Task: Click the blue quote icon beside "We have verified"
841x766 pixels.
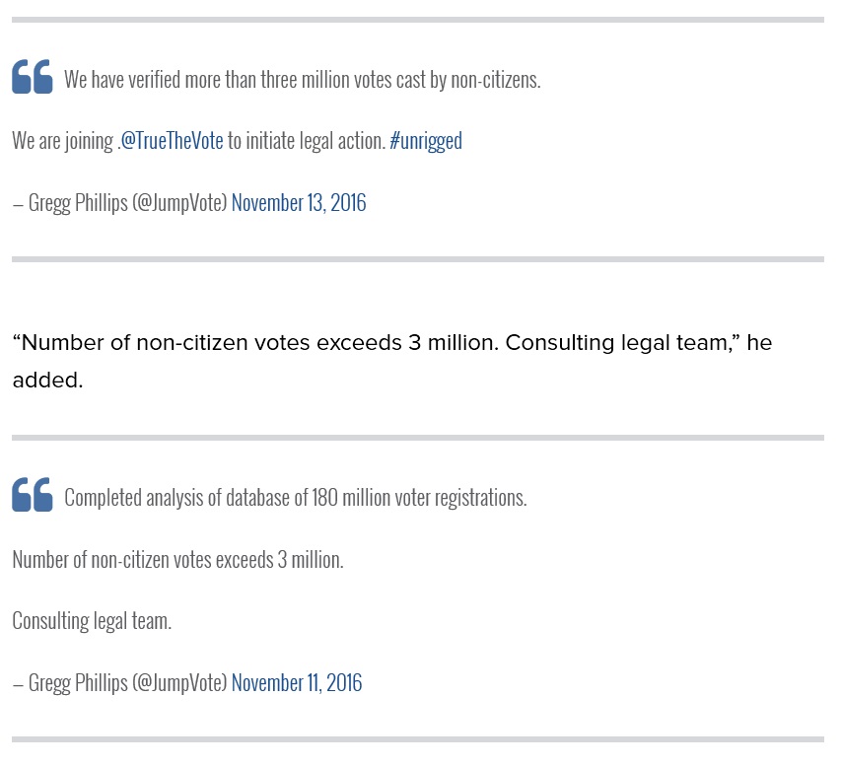Action: pos(33,76)
